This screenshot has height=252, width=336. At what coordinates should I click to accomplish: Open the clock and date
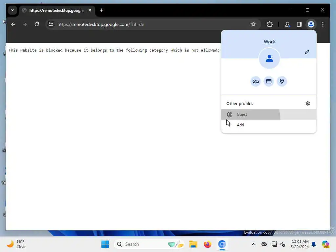300,244
